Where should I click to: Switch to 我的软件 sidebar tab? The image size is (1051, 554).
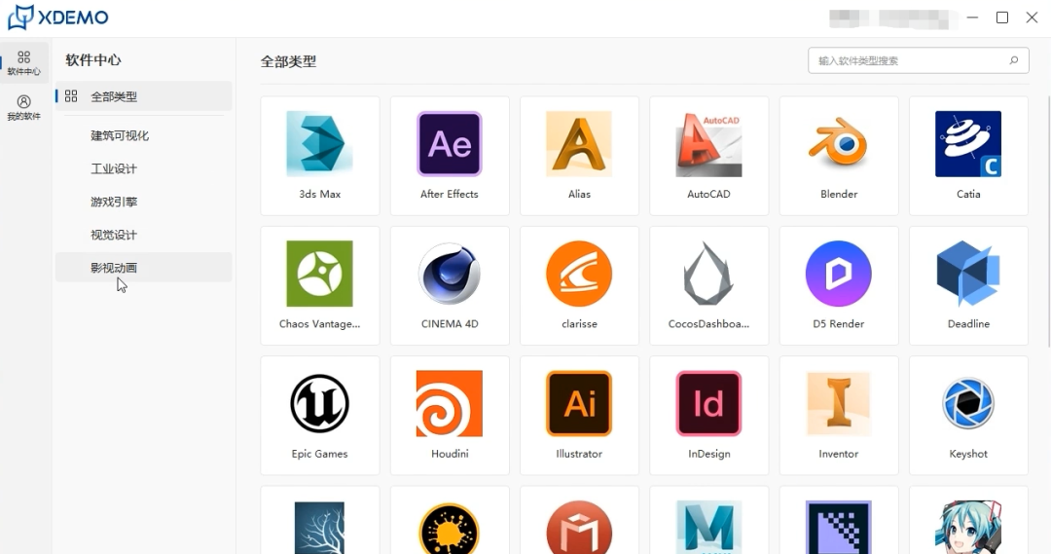coord(24,107)
